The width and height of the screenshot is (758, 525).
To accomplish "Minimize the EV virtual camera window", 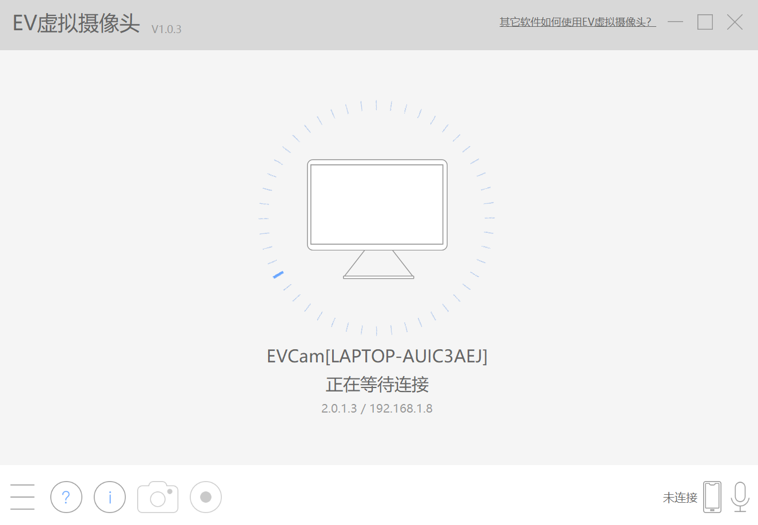I will pos(676,22).
